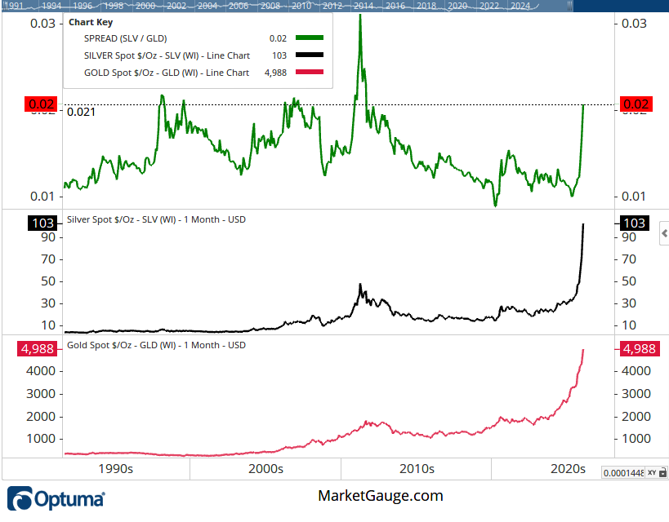Screen dimensions: 669x522
Task: Click the Silver Spot panel title label
Action: 156,219
